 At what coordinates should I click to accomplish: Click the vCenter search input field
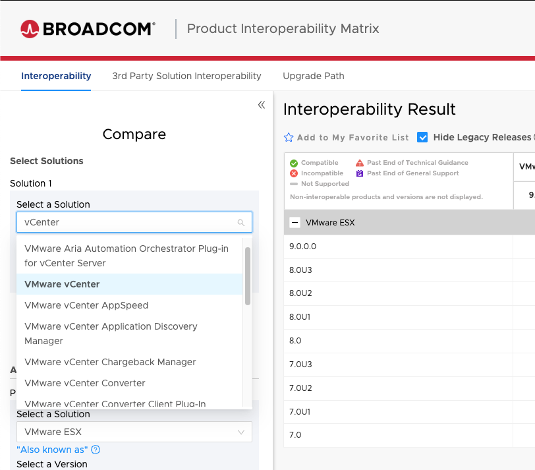(x=128, y=223)
